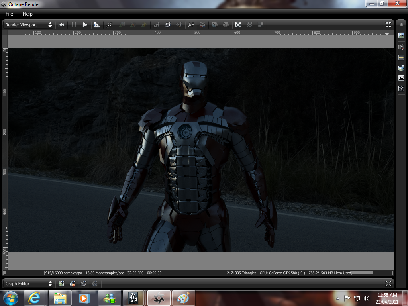Screen dimensions: 408x306
Task: Switch to the Paint window in the taskbar
Action: [x=183, y=298]
